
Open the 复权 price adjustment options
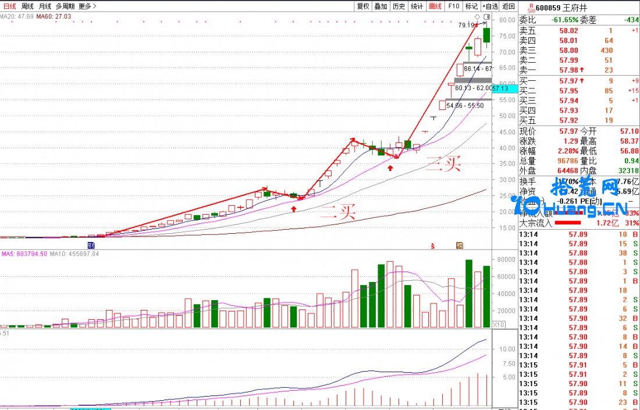coord(363,6)
